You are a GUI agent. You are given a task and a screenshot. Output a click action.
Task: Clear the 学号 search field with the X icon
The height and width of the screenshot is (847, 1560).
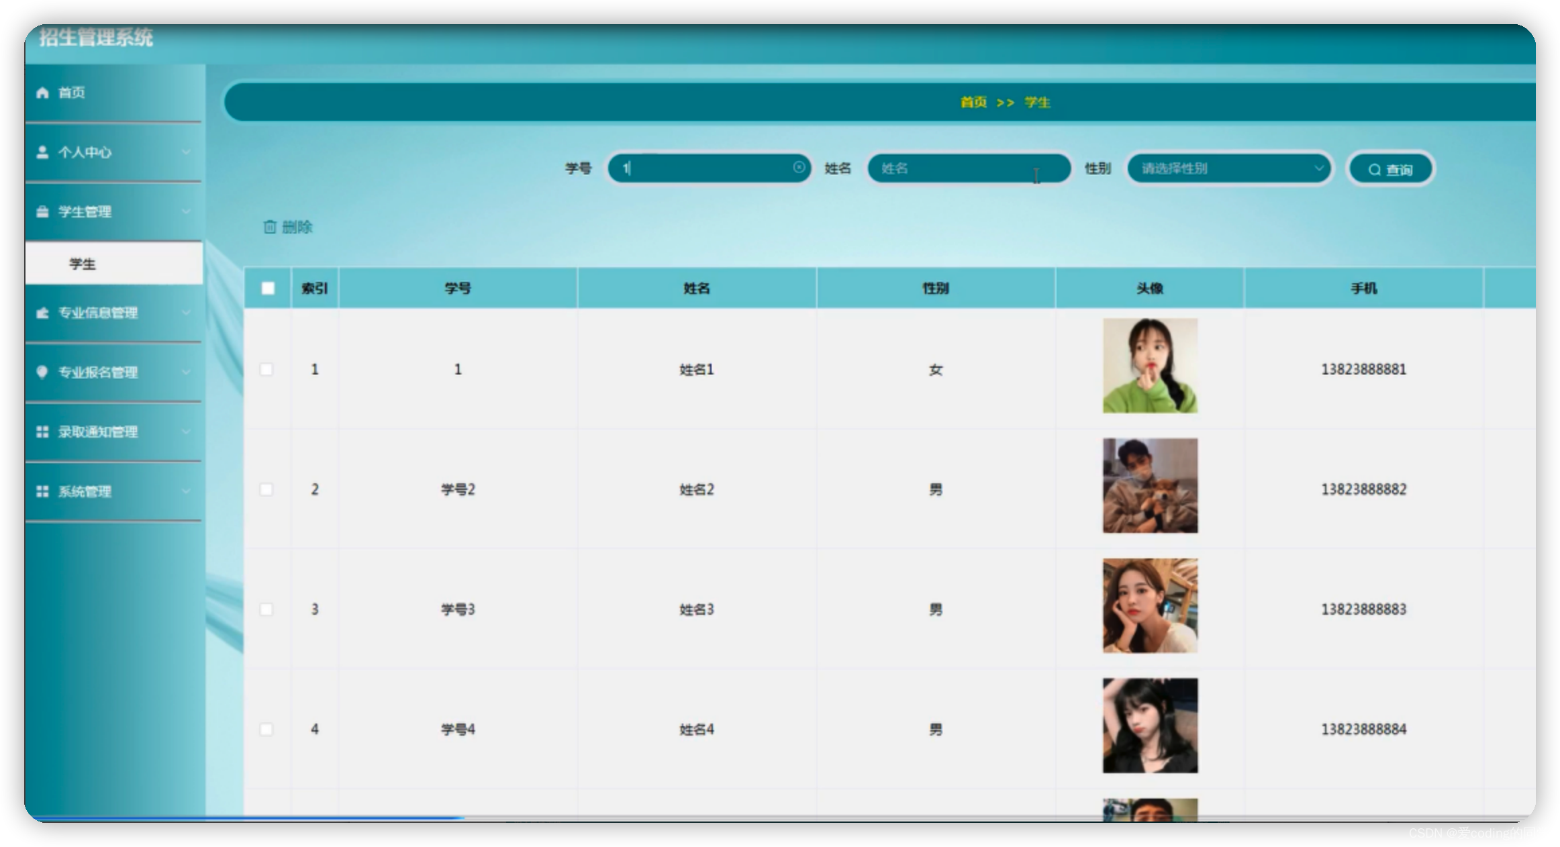(799, 168)
